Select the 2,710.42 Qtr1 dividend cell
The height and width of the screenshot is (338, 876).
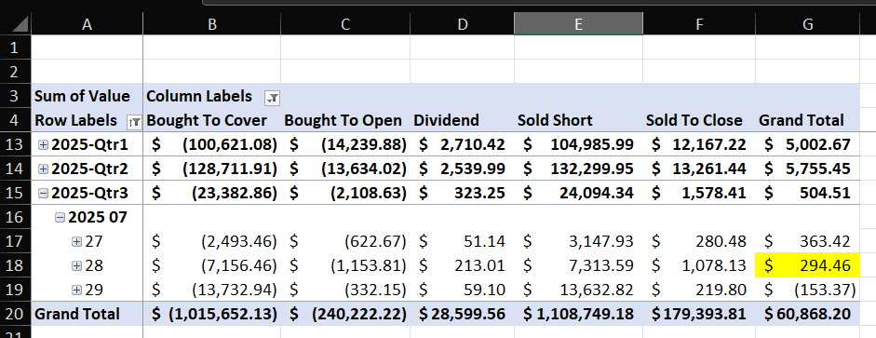pyautogui.click(x=462, y=144)
